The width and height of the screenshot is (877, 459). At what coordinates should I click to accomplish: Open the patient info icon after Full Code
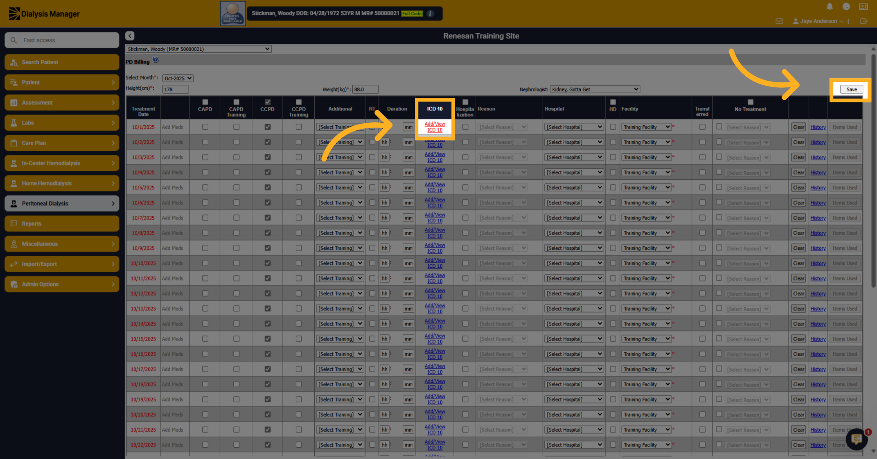430,14
